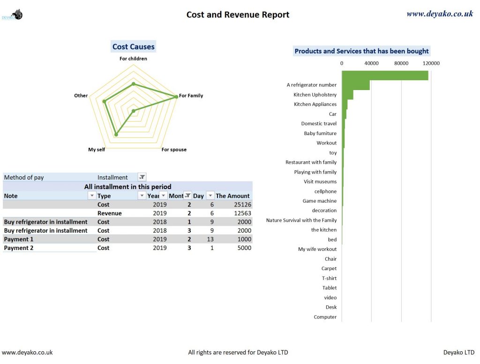Open the Type column filter dropdown
This screenshot has height=364, width=480.
tap(142, 196)
